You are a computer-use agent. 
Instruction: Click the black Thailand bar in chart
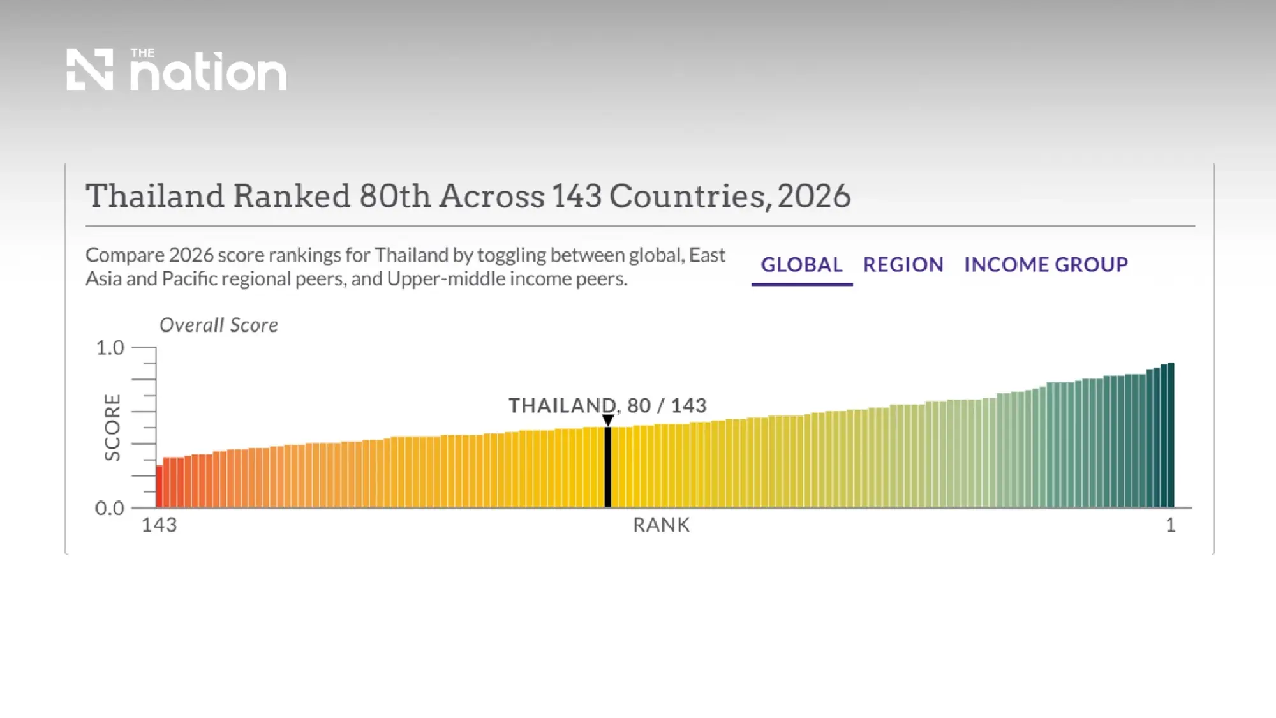608,467
